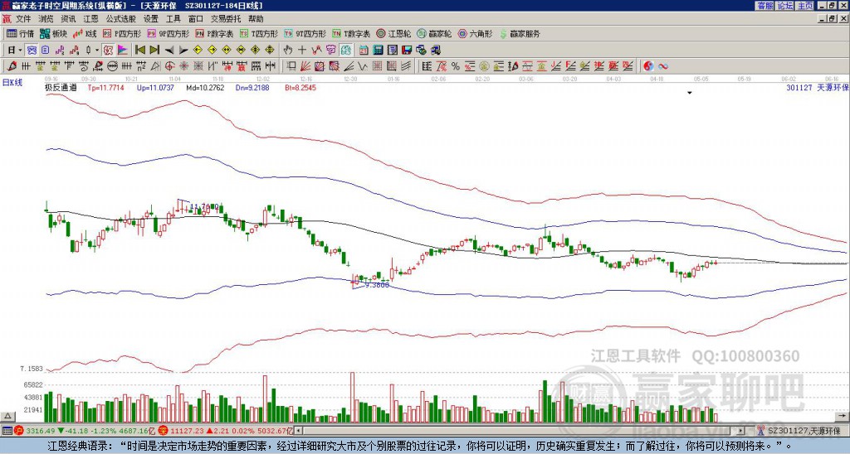The height and width of the screenshot is (454, 850).
Task: Click the 极反通道 indicator label
Action: pyautogui.click(x=61, y=87)
